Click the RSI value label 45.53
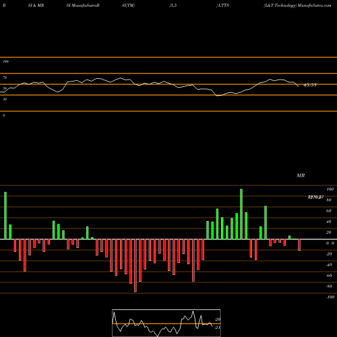337x337 pixels. pyautogui.click(x=310, y=85)
